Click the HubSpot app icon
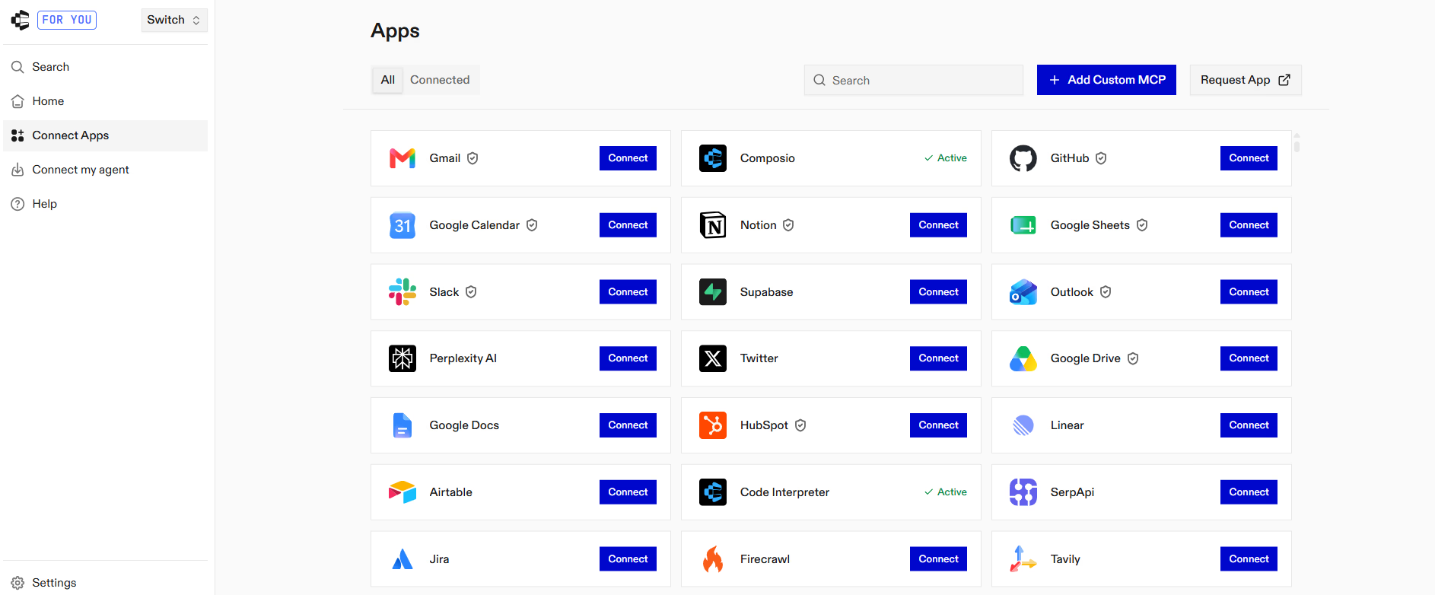Image resolution: width=1435 pixels, height=595 pixels. [713, 425]
